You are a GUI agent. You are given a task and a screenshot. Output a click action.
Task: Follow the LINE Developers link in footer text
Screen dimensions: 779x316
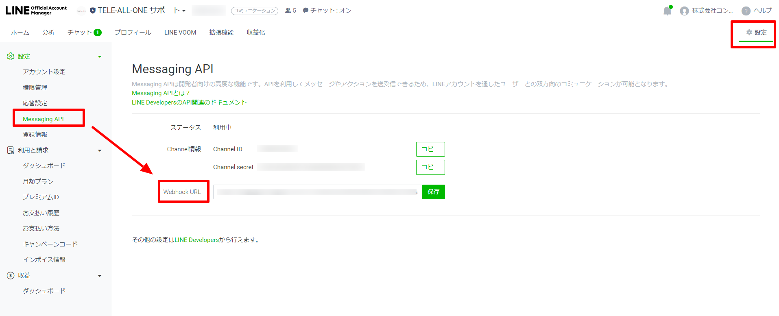[197, 240]
